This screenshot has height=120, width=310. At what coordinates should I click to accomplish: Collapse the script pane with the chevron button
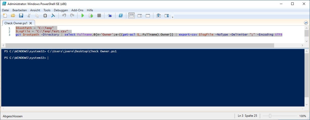305,23
